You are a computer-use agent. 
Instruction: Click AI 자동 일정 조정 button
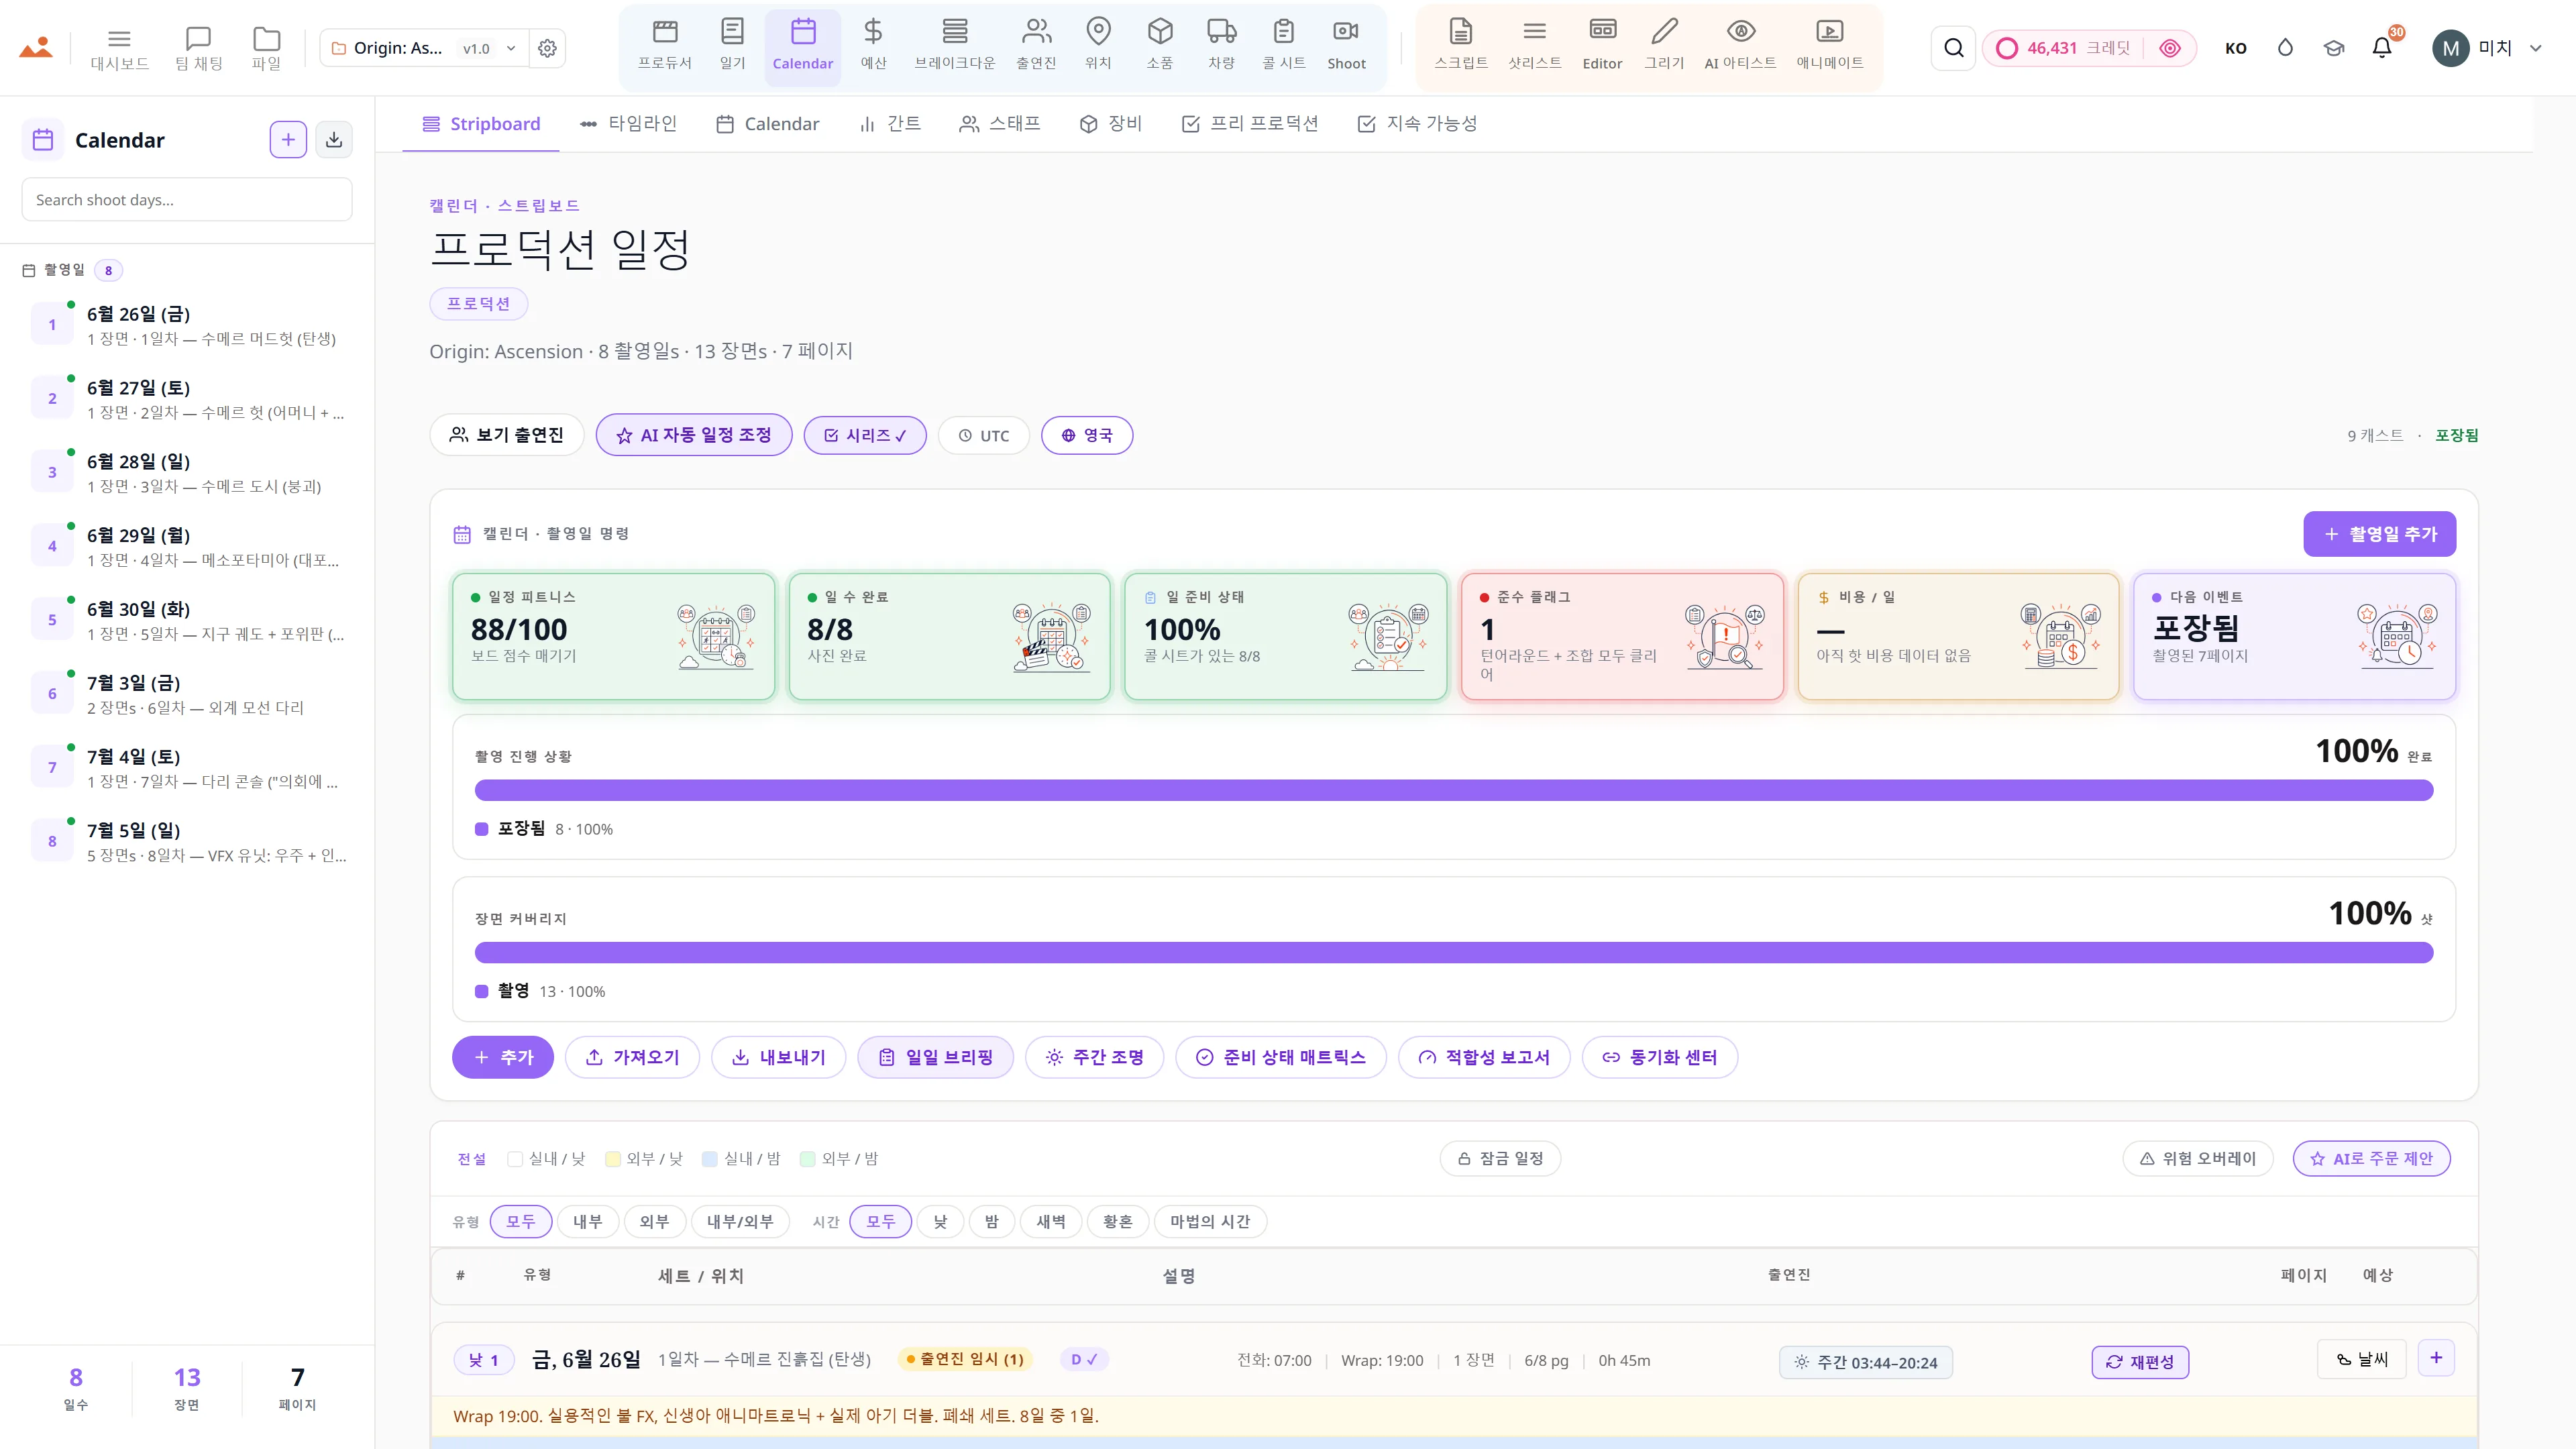pyautogui.click(x=694, y=435)
